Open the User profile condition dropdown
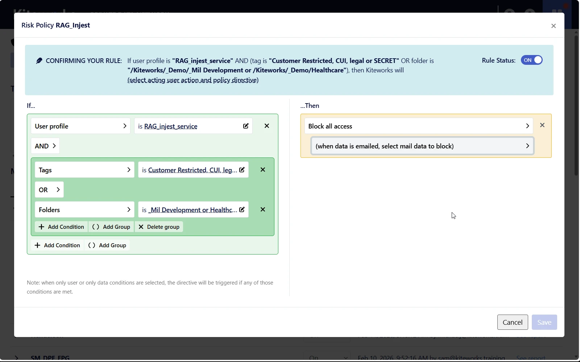 coord(80,126)
